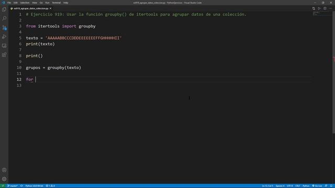Open the Selection menu
This screenshot has width=335, height=188.
(x=25, y=3)
